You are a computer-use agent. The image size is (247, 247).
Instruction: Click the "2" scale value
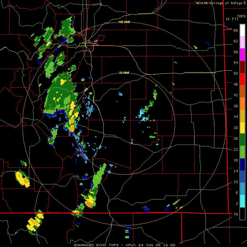point(237,204)
